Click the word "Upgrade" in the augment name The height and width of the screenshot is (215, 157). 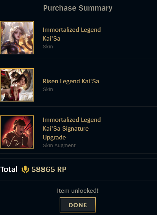tap(54, 138)
